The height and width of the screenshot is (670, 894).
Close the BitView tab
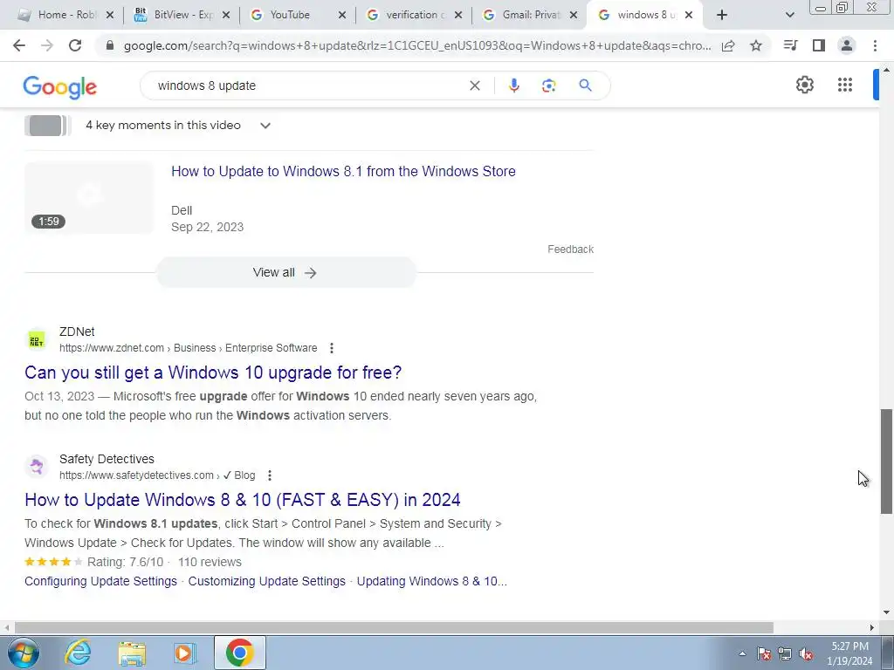coord(226,15)
